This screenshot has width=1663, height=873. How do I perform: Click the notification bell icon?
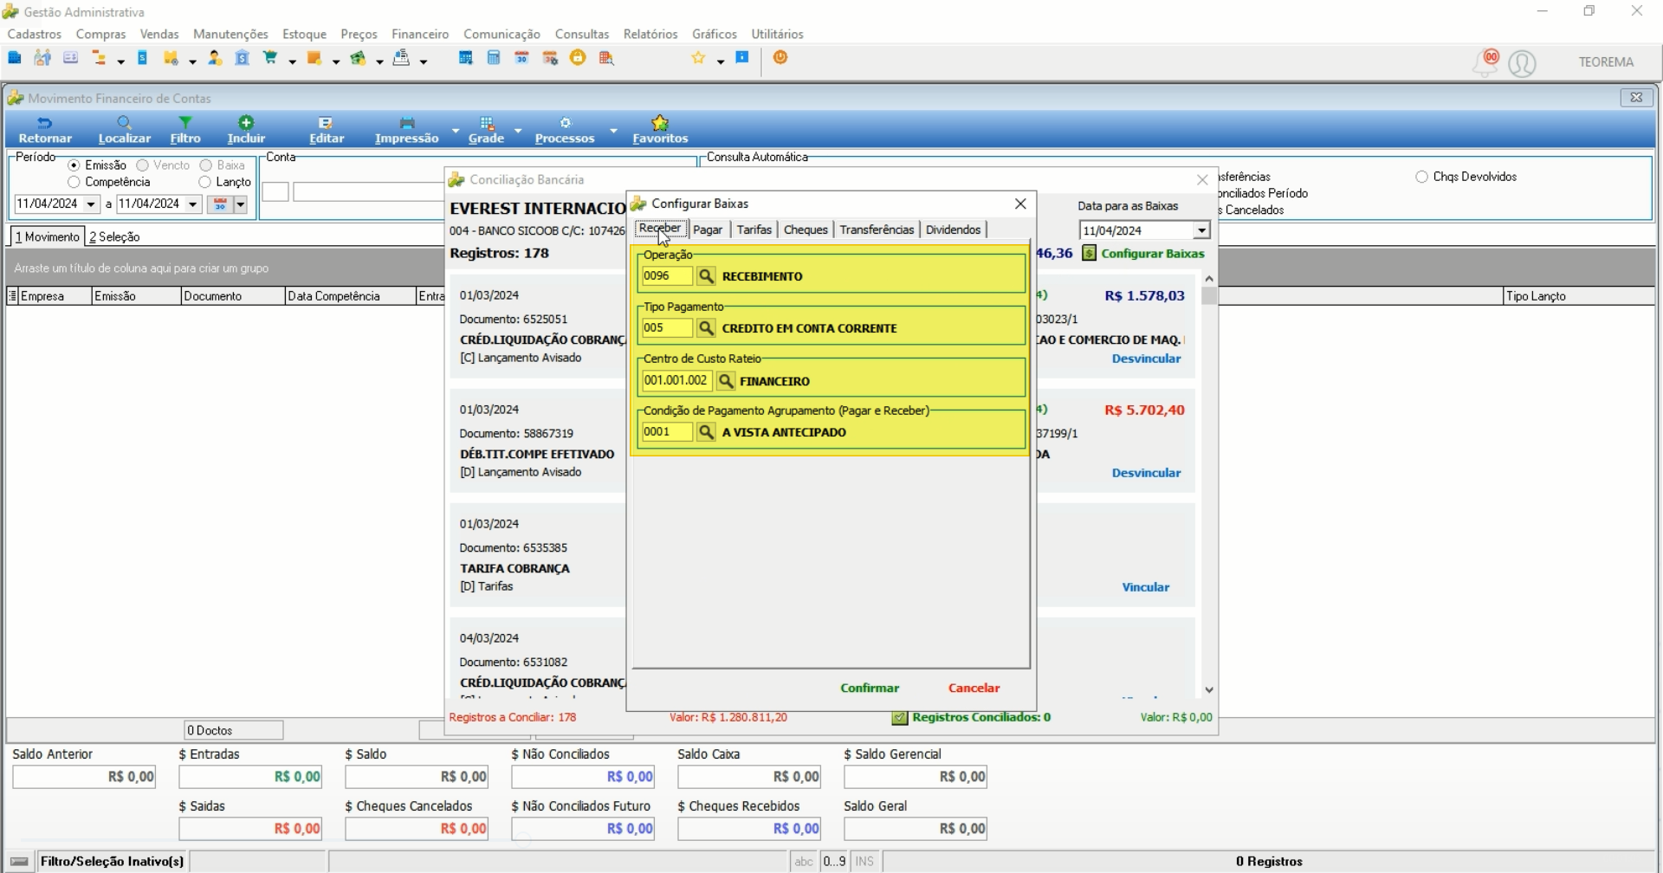pyautogui.click(x=1485, y=62)
